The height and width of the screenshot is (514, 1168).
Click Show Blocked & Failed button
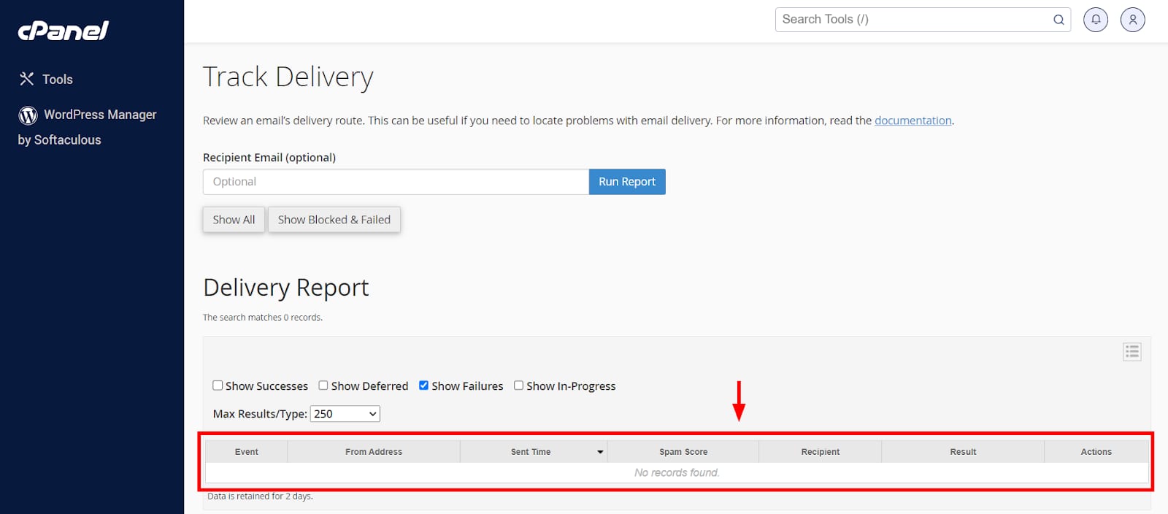(334, 220)
